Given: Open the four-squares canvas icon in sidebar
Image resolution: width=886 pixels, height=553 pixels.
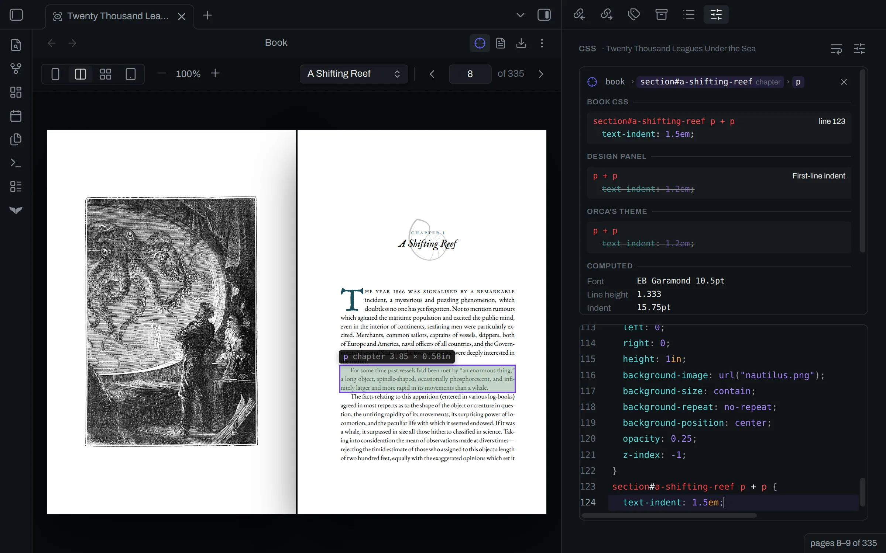Looking at the screenshot, I should click(x=16, y=92).
